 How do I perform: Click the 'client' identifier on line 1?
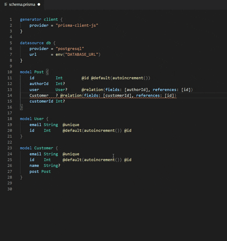coord(51,20)
